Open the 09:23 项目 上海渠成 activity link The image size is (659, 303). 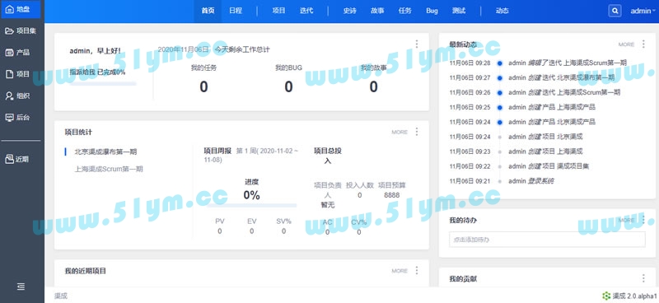(x=569, y=151)
